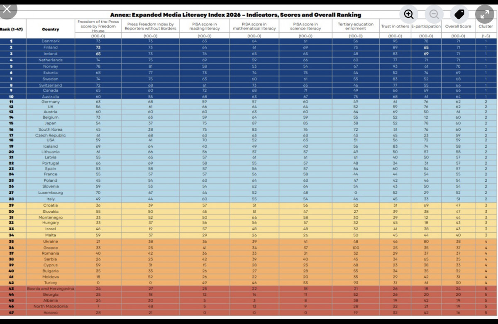Click the 'Czech Republic' country cell
This screenshot has height=324, width=498.
(x=50, y=135)
